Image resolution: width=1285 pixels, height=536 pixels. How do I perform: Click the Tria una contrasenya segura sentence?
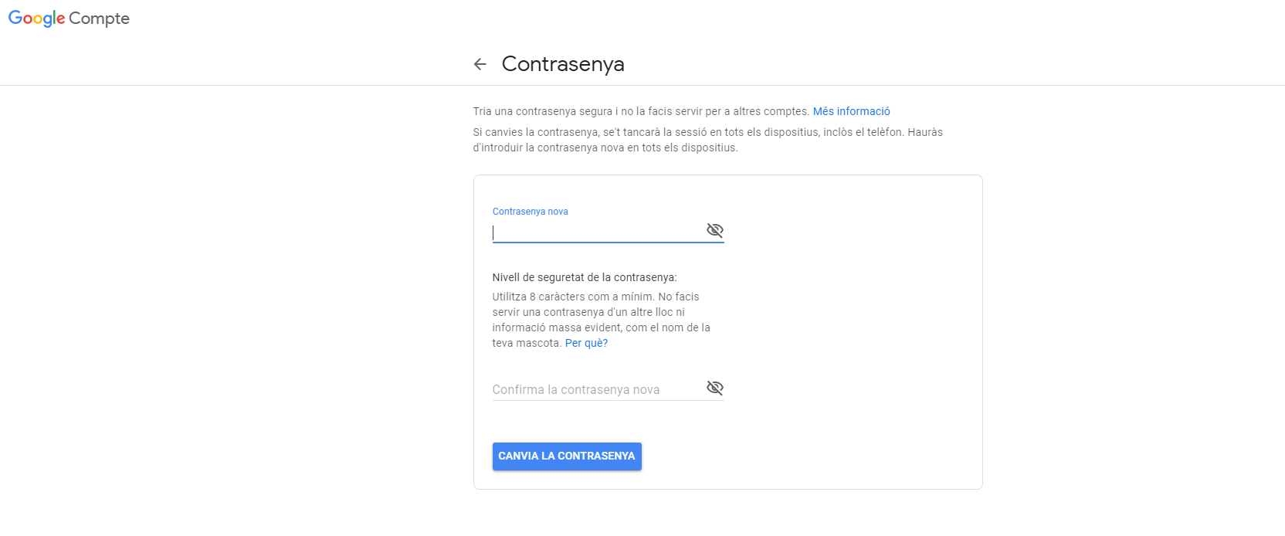pyautogui.click(x=641, y=111)
